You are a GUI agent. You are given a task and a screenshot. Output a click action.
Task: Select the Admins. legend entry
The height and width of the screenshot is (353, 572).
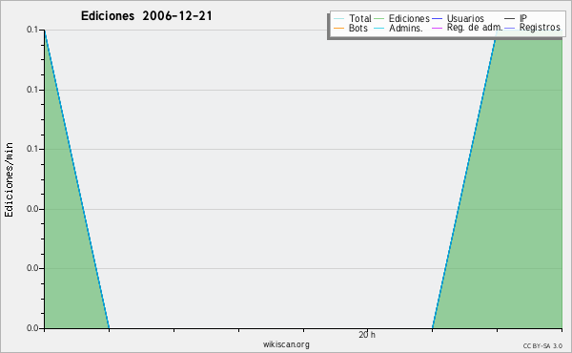(x=398, y=28)
